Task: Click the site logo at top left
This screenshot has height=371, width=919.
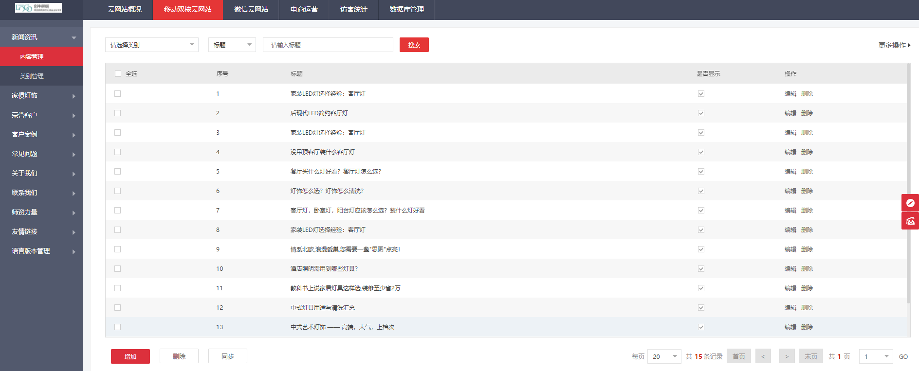Action: pos(38,8)
